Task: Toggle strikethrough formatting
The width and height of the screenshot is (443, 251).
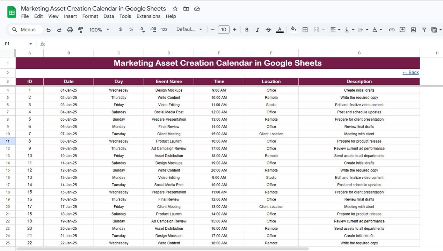Action: click(x=268, y=30)
